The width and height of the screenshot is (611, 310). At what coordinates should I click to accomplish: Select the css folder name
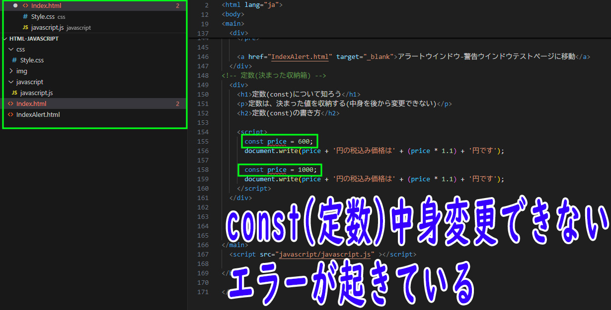click(x=20, y=50)
